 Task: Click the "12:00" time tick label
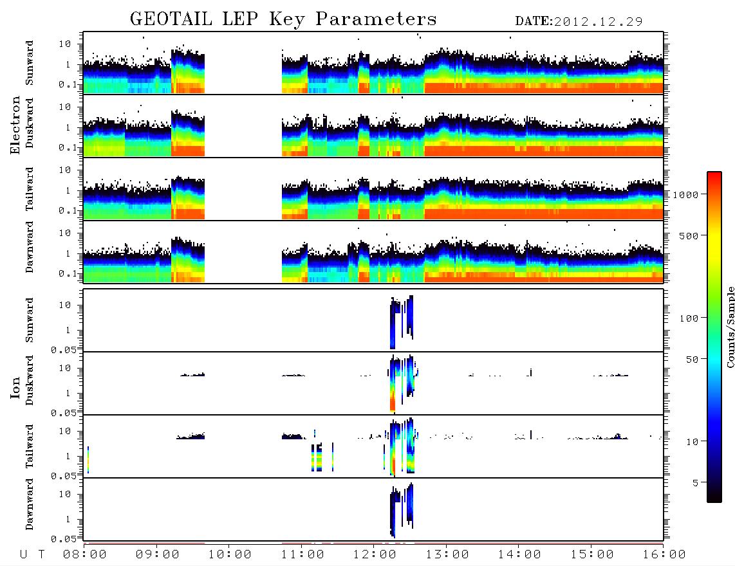(x=375, y=555)
